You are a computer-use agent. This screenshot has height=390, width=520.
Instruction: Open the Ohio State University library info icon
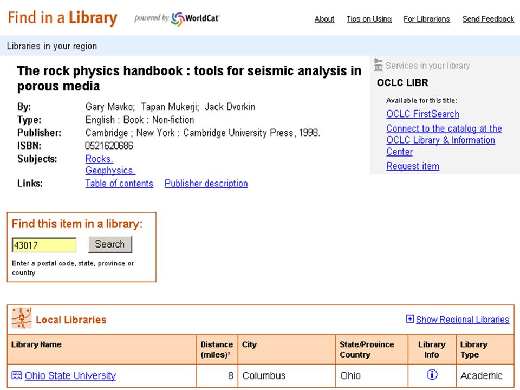pos(432,375)
